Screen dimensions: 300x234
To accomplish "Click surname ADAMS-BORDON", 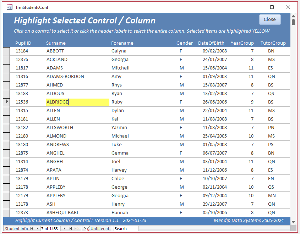I will [x=65, y=77].
